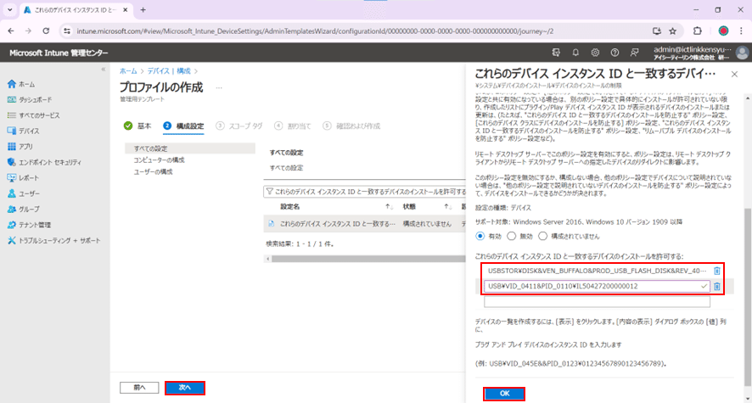Click the USB VID_0411 value field
The image size is (752, 403).
click(x=597, y=287)
